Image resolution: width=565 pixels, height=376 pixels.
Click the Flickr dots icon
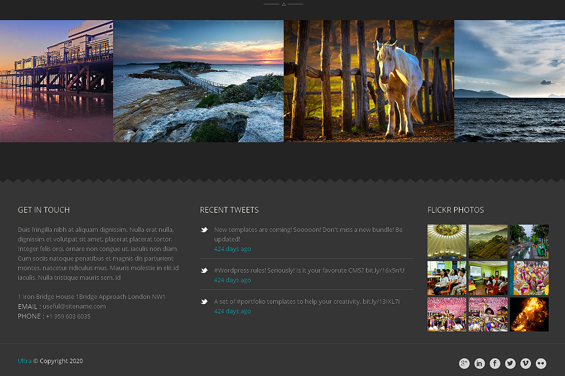541,363
